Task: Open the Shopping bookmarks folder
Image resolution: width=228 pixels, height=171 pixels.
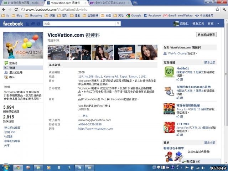Action: pos(33,15)
